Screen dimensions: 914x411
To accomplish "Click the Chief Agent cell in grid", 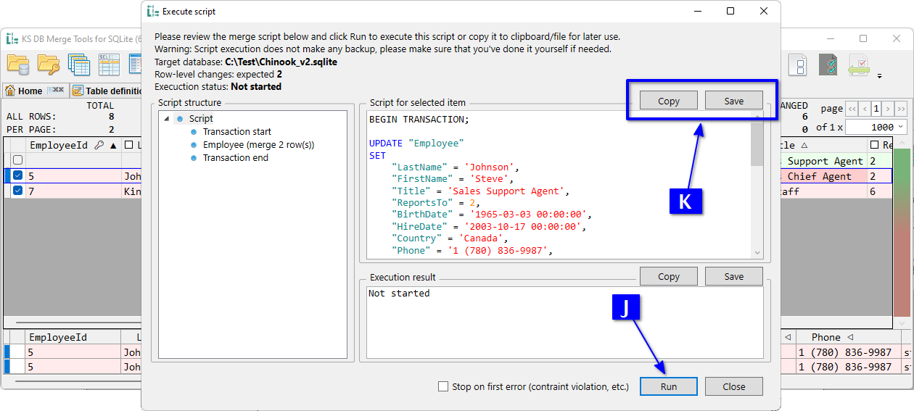I will [824, 176].
